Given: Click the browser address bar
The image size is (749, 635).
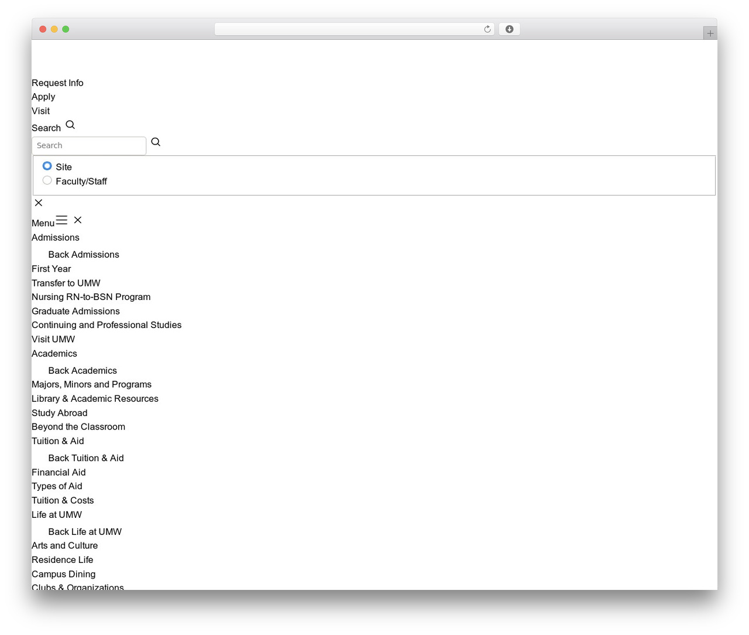Looking at the screenshot, I should pyautogui.click(x=354, y=29).
